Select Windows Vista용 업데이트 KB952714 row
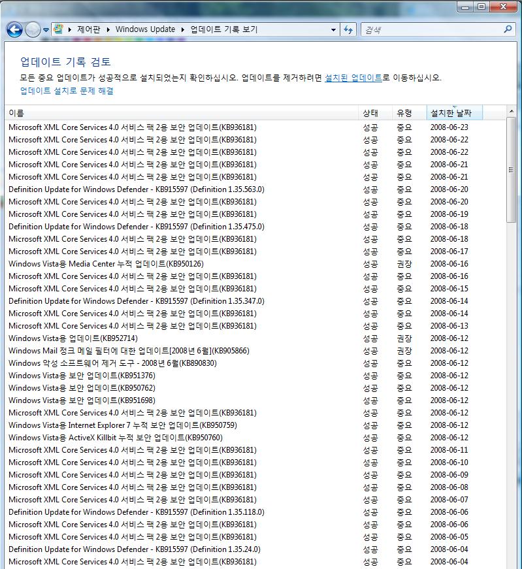The width and height of the screenshot is (522, 569). coord(254,338)
